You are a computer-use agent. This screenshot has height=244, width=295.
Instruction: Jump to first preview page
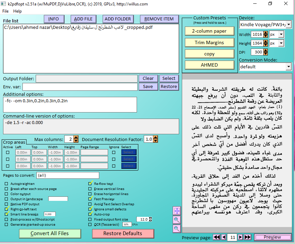tap(216, 237)
